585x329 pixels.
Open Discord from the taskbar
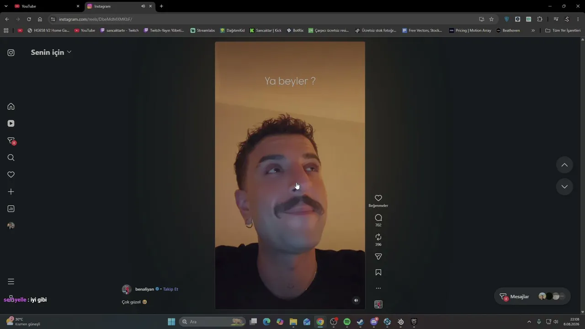pyautogui.click(x=374, y=322)
